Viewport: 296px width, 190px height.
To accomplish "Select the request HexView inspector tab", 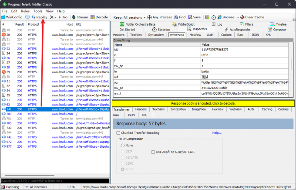I will click(195, 35).
